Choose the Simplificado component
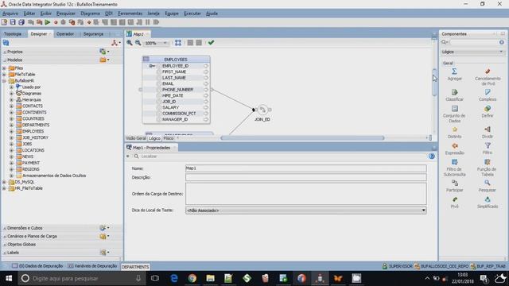 (488, 203)
